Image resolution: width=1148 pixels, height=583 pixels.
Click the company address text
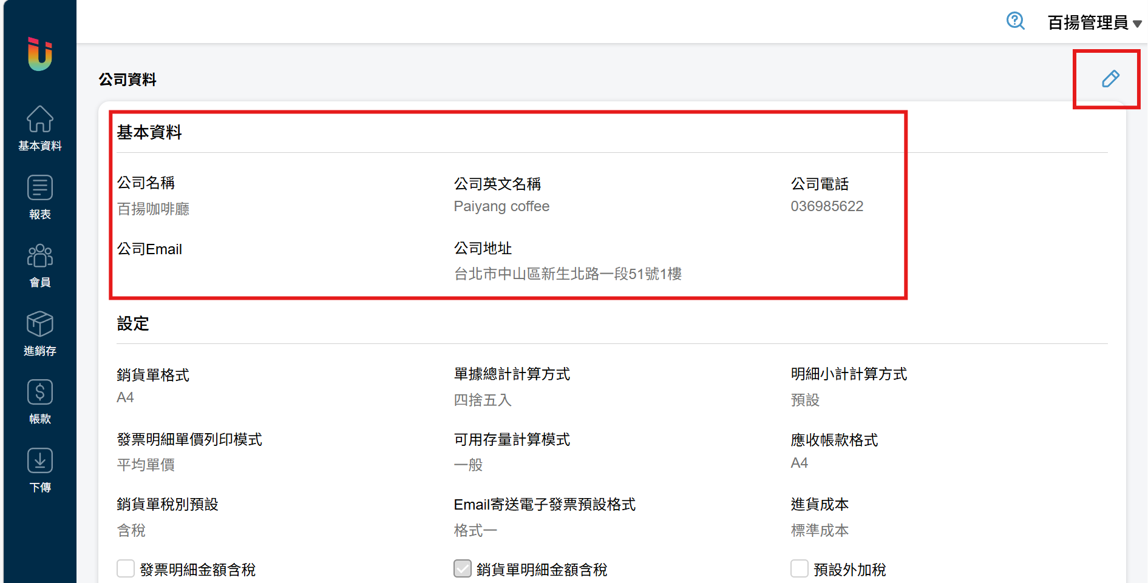(568, 274)
